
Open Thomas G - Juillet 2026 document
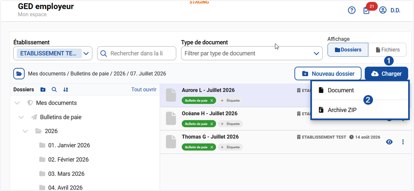pos(210,137)
